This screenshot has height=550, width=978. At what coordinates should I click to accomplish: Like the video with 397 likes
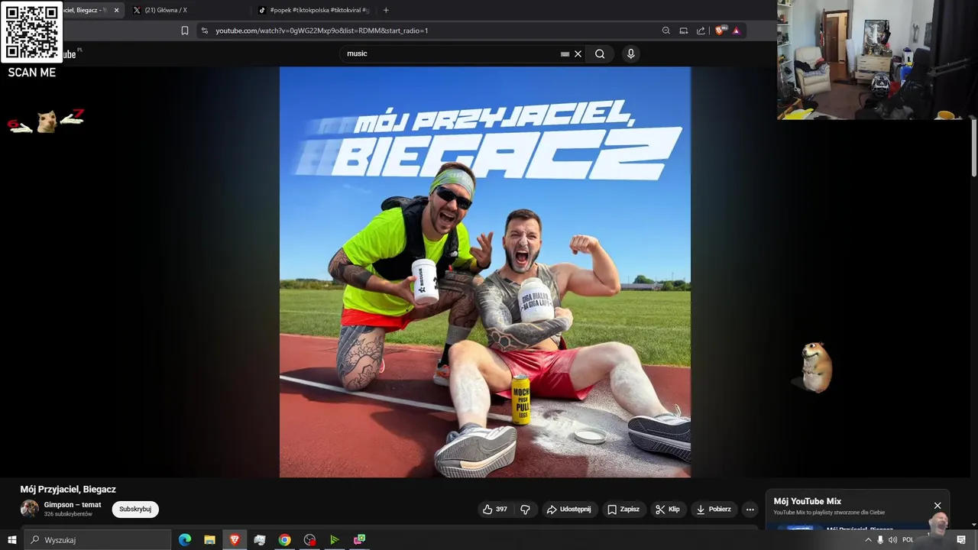tap(494, 510)
